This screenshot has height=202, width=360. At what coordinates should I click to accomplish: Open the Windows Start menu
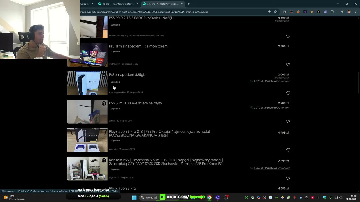pos(134,198)
